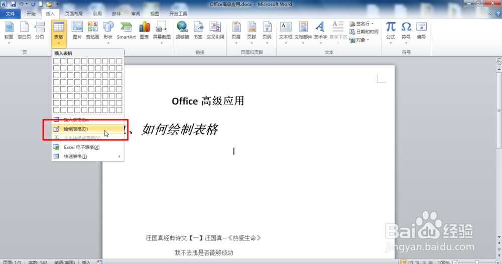Insert a cross-reference (交叉引用)
502x264 pixels.
click(x=215, y=31)
